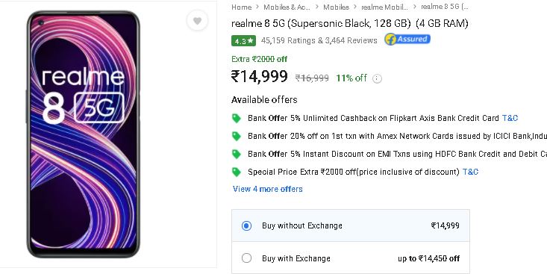547x274 pixels.
Task: Open 45,159 Ratings & 3,464 Reviews
Action: point(319,40)
